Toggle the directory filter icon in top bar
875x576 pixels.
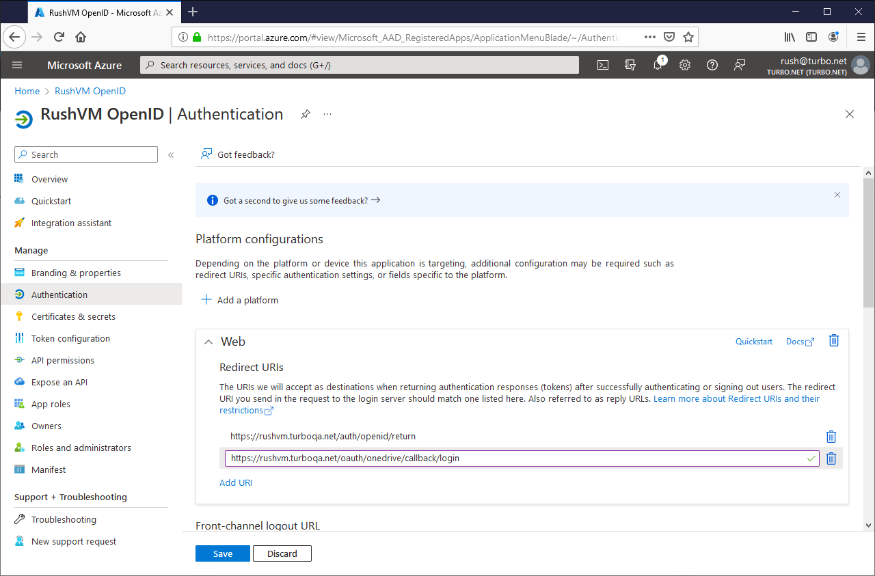[x=630, y=65]
